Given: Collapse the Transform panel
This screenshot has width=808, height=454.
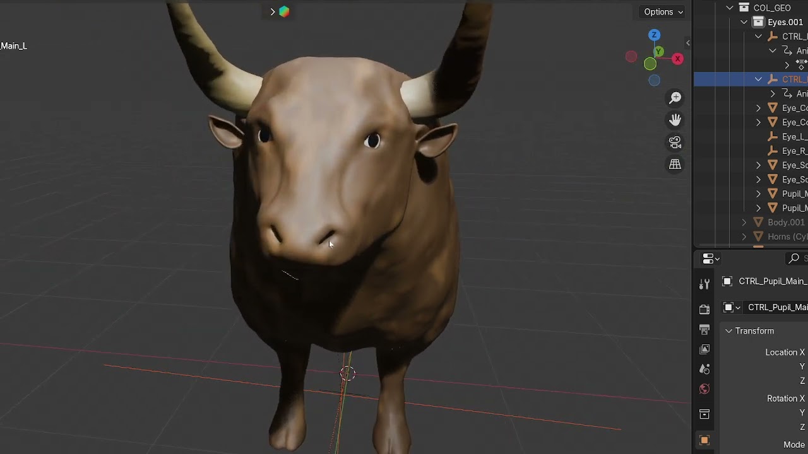Looking at the screenshot, I should pos(728,331).
